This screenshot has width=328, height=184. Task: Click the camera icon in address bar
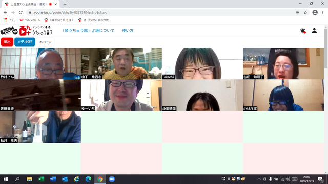[298, 12]
